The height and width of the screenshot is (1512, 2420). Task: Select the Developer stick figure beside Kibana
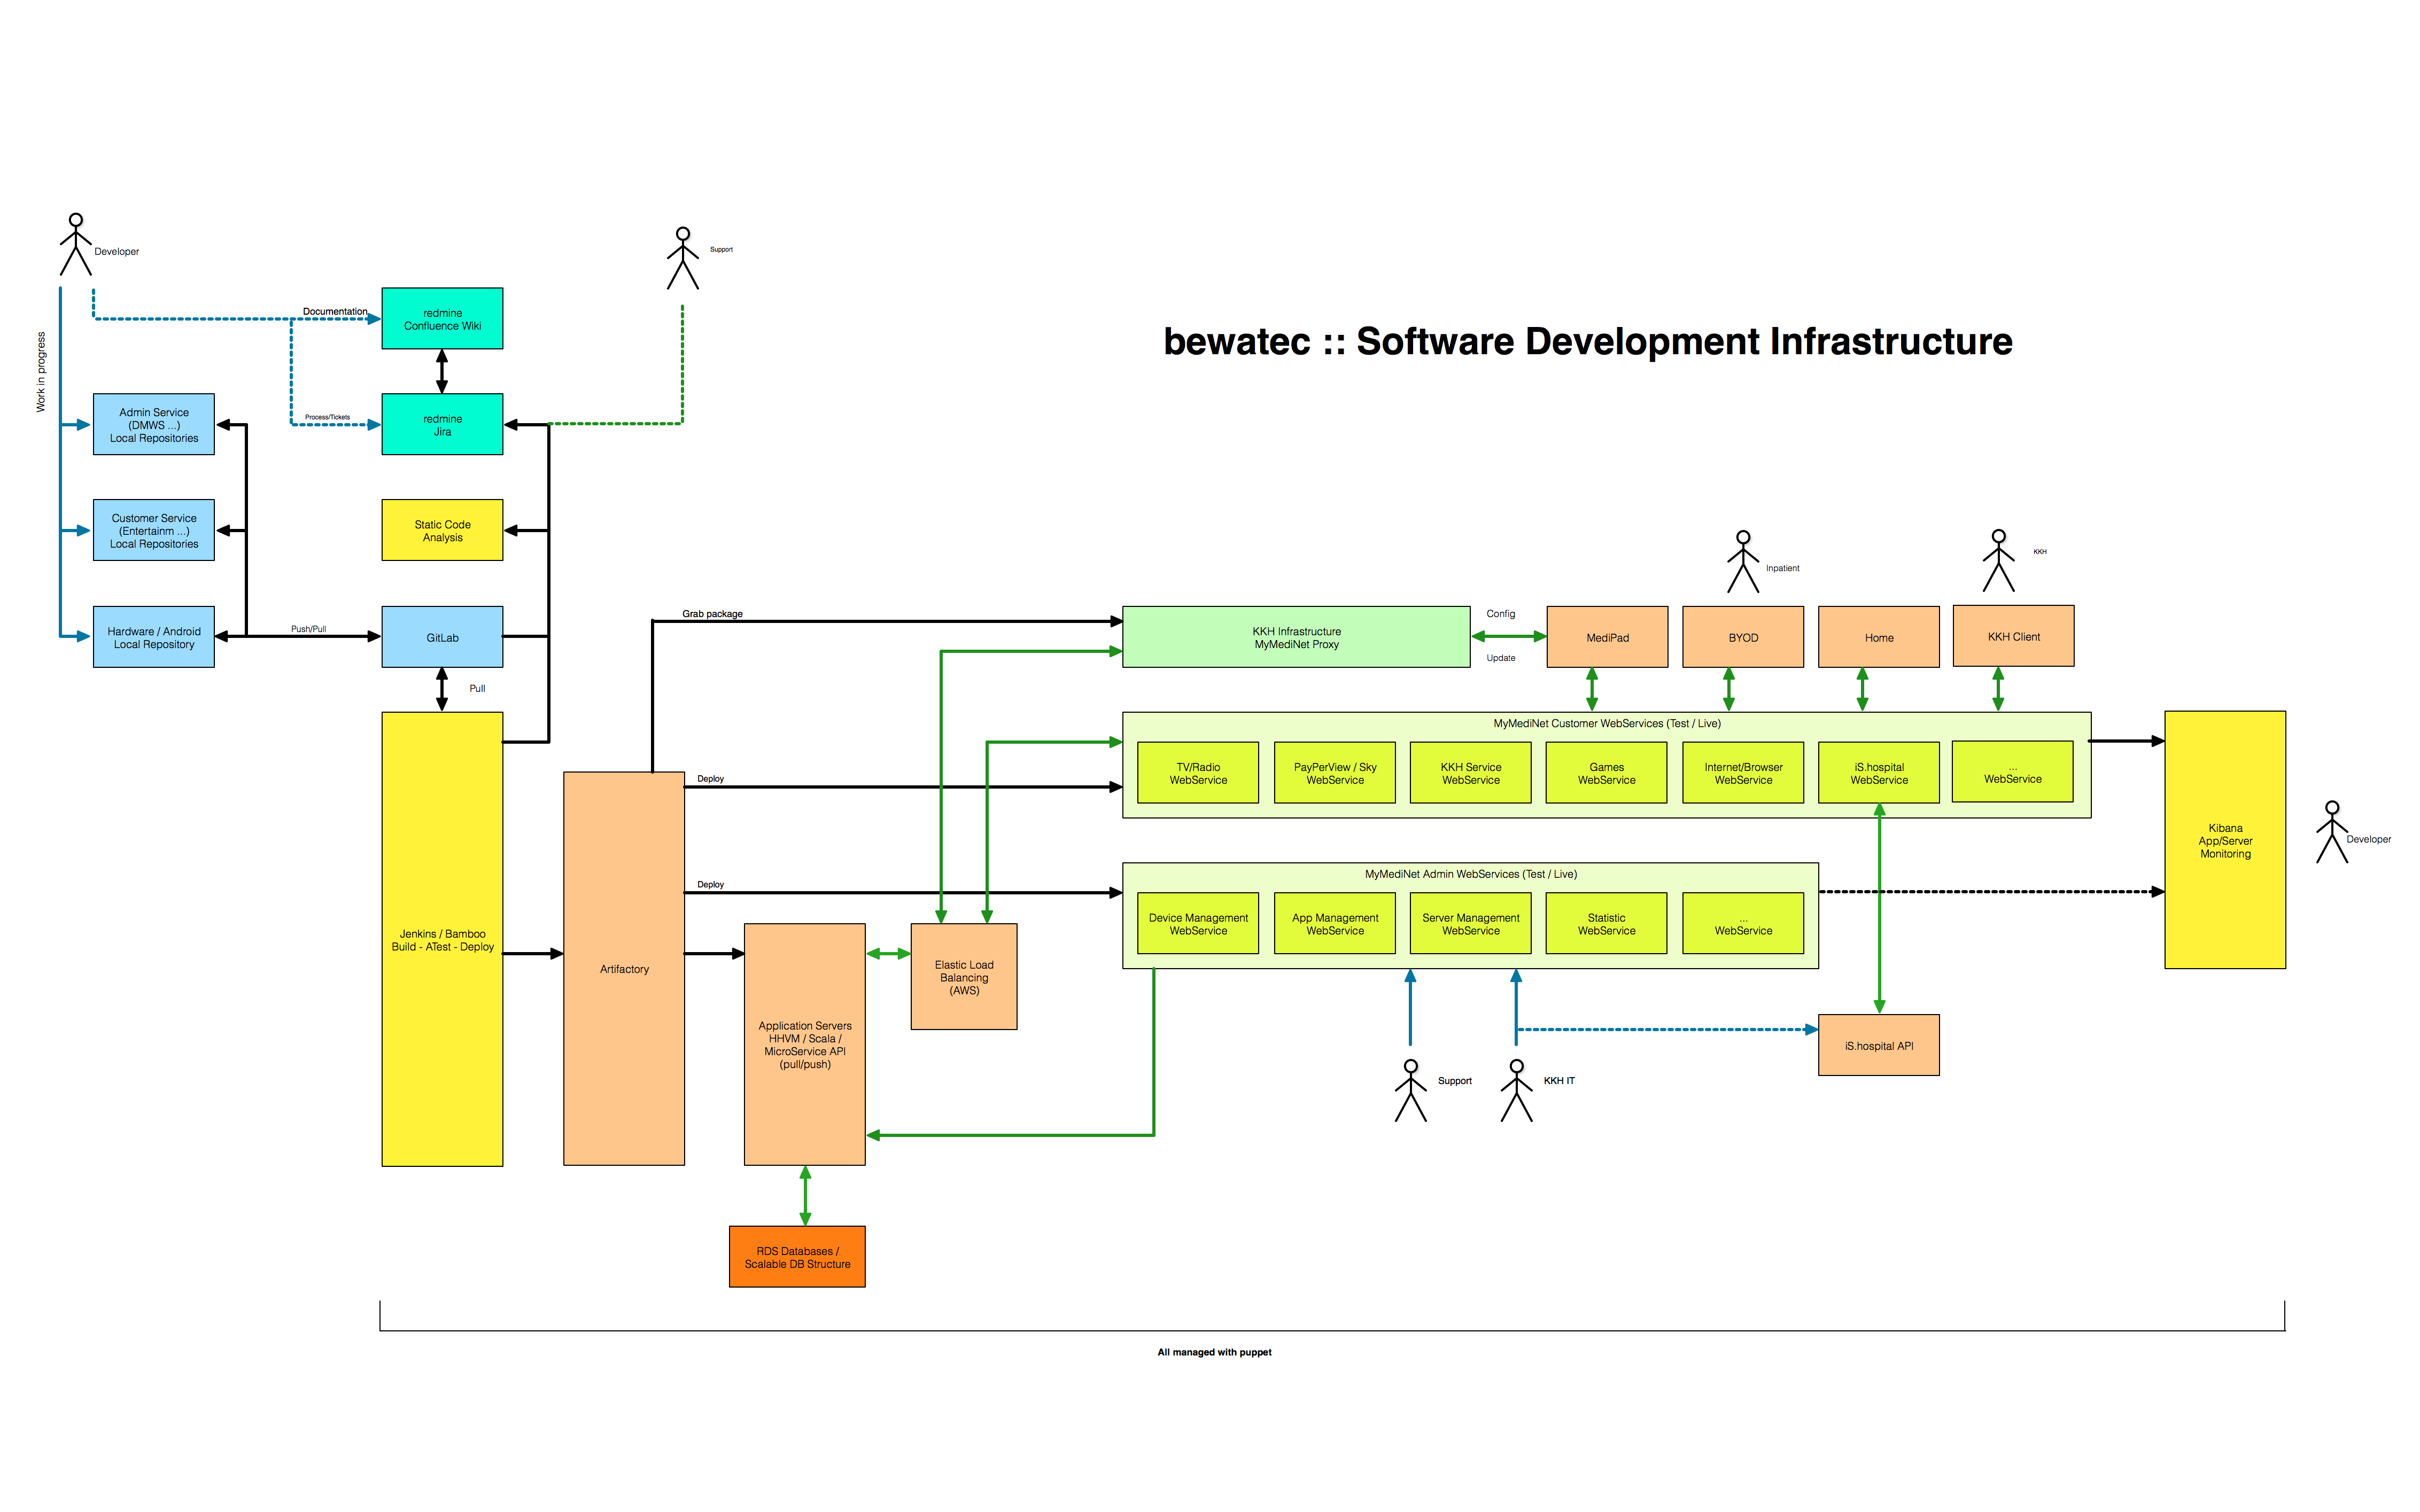click(2332, 832)
